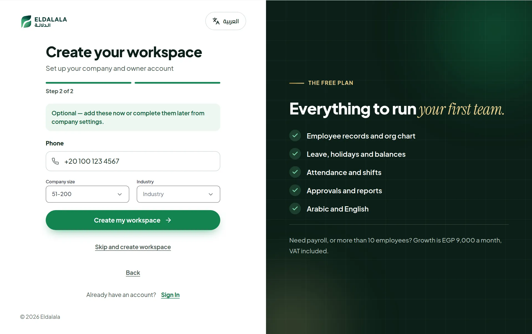
Task: Click 'Leave, holidays and balances' text
Action: (x=356, y=154)
